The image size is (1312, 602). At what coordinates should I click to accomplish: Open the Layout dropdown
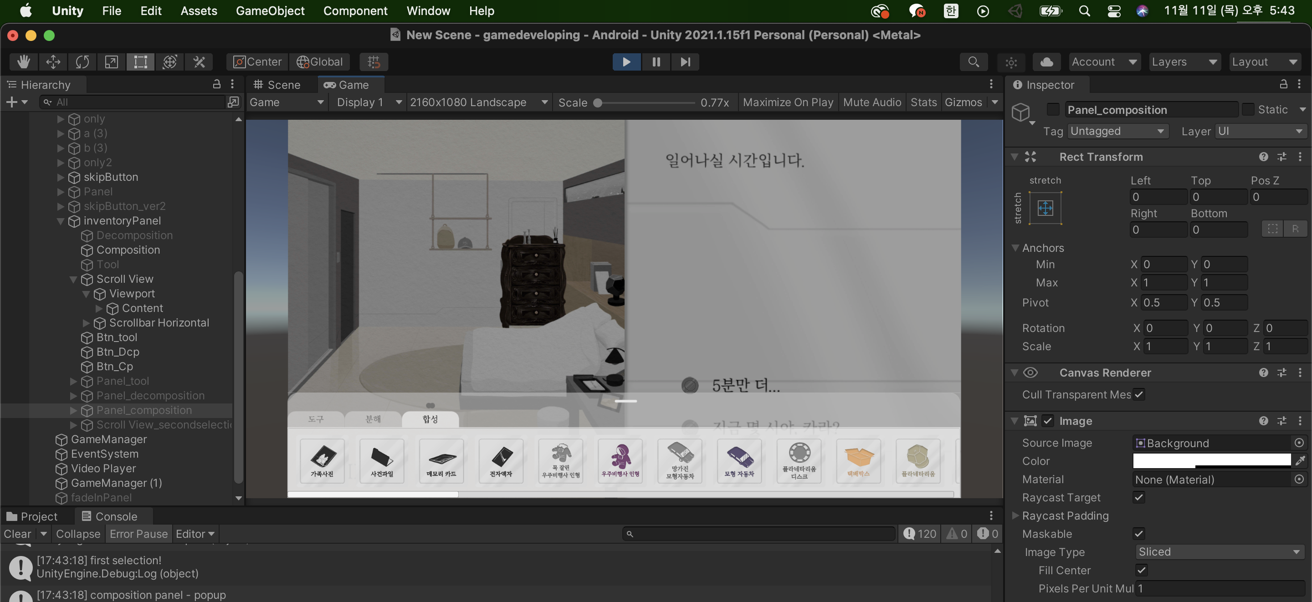point(1264,61)
